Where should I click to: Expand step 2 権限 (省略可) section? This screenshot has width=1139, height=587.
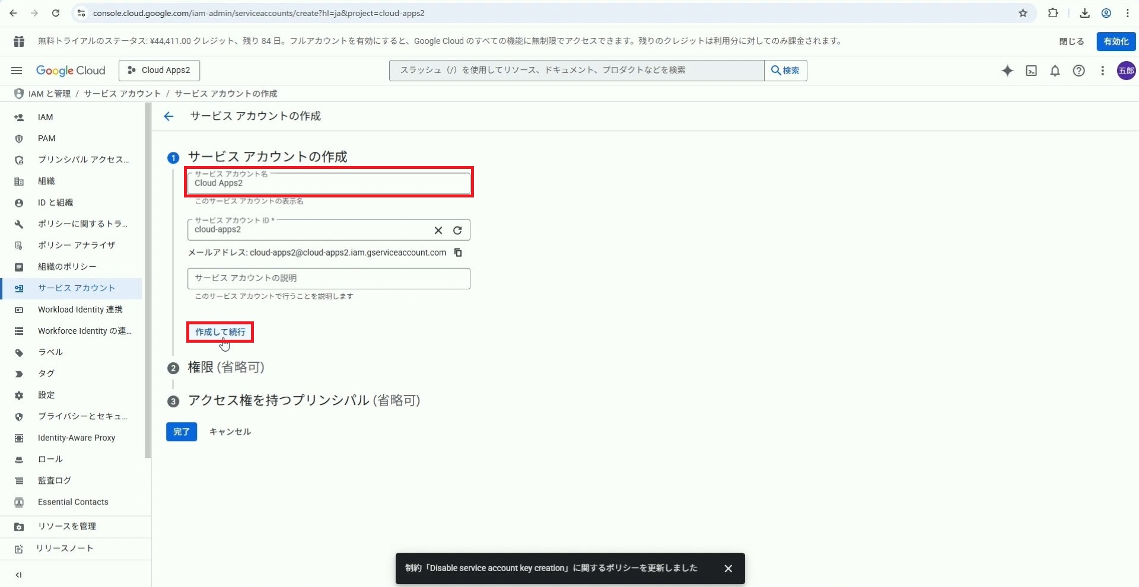pos(225,368)
